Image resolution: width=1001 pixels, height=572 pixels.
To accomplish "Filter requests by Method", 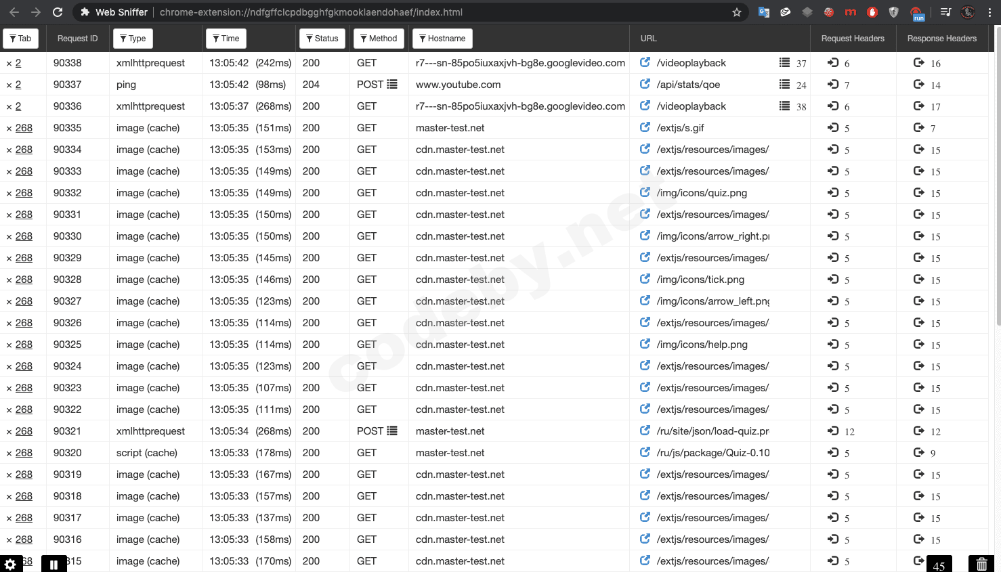I will click(379, 39).
